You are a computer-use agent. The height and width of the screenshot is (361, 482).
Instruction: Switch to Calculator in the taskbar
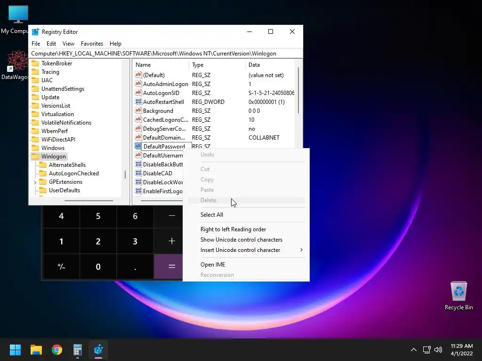click(78, 350)
